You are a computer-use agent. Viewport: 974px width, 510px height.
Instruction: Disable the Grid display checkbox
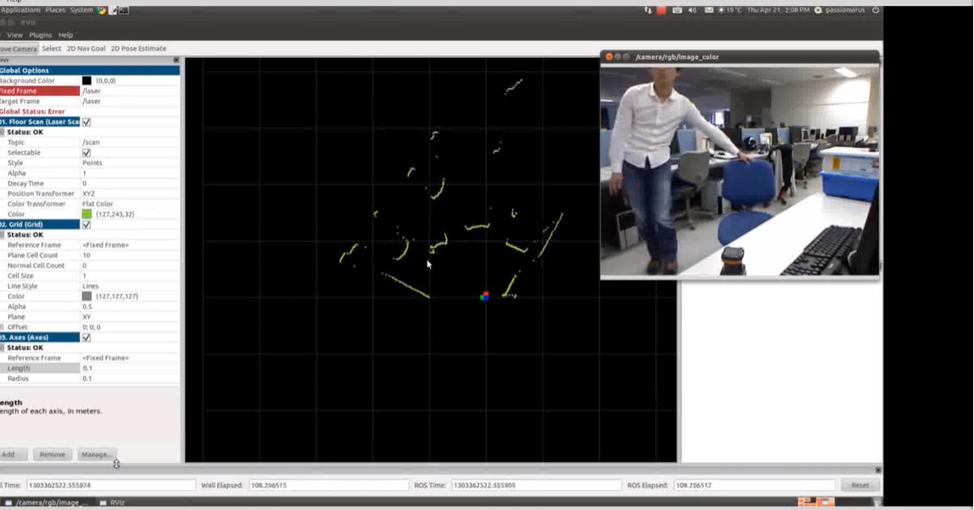coord(87,225)
